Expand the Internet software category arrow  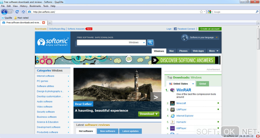[x=68, y=76]
